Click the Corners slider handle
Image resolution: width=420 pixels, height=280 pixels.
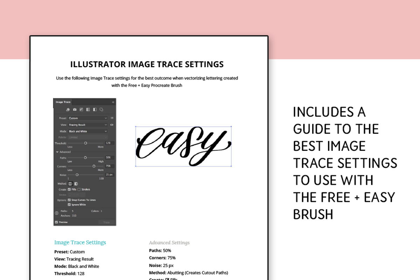coord(94,166)
